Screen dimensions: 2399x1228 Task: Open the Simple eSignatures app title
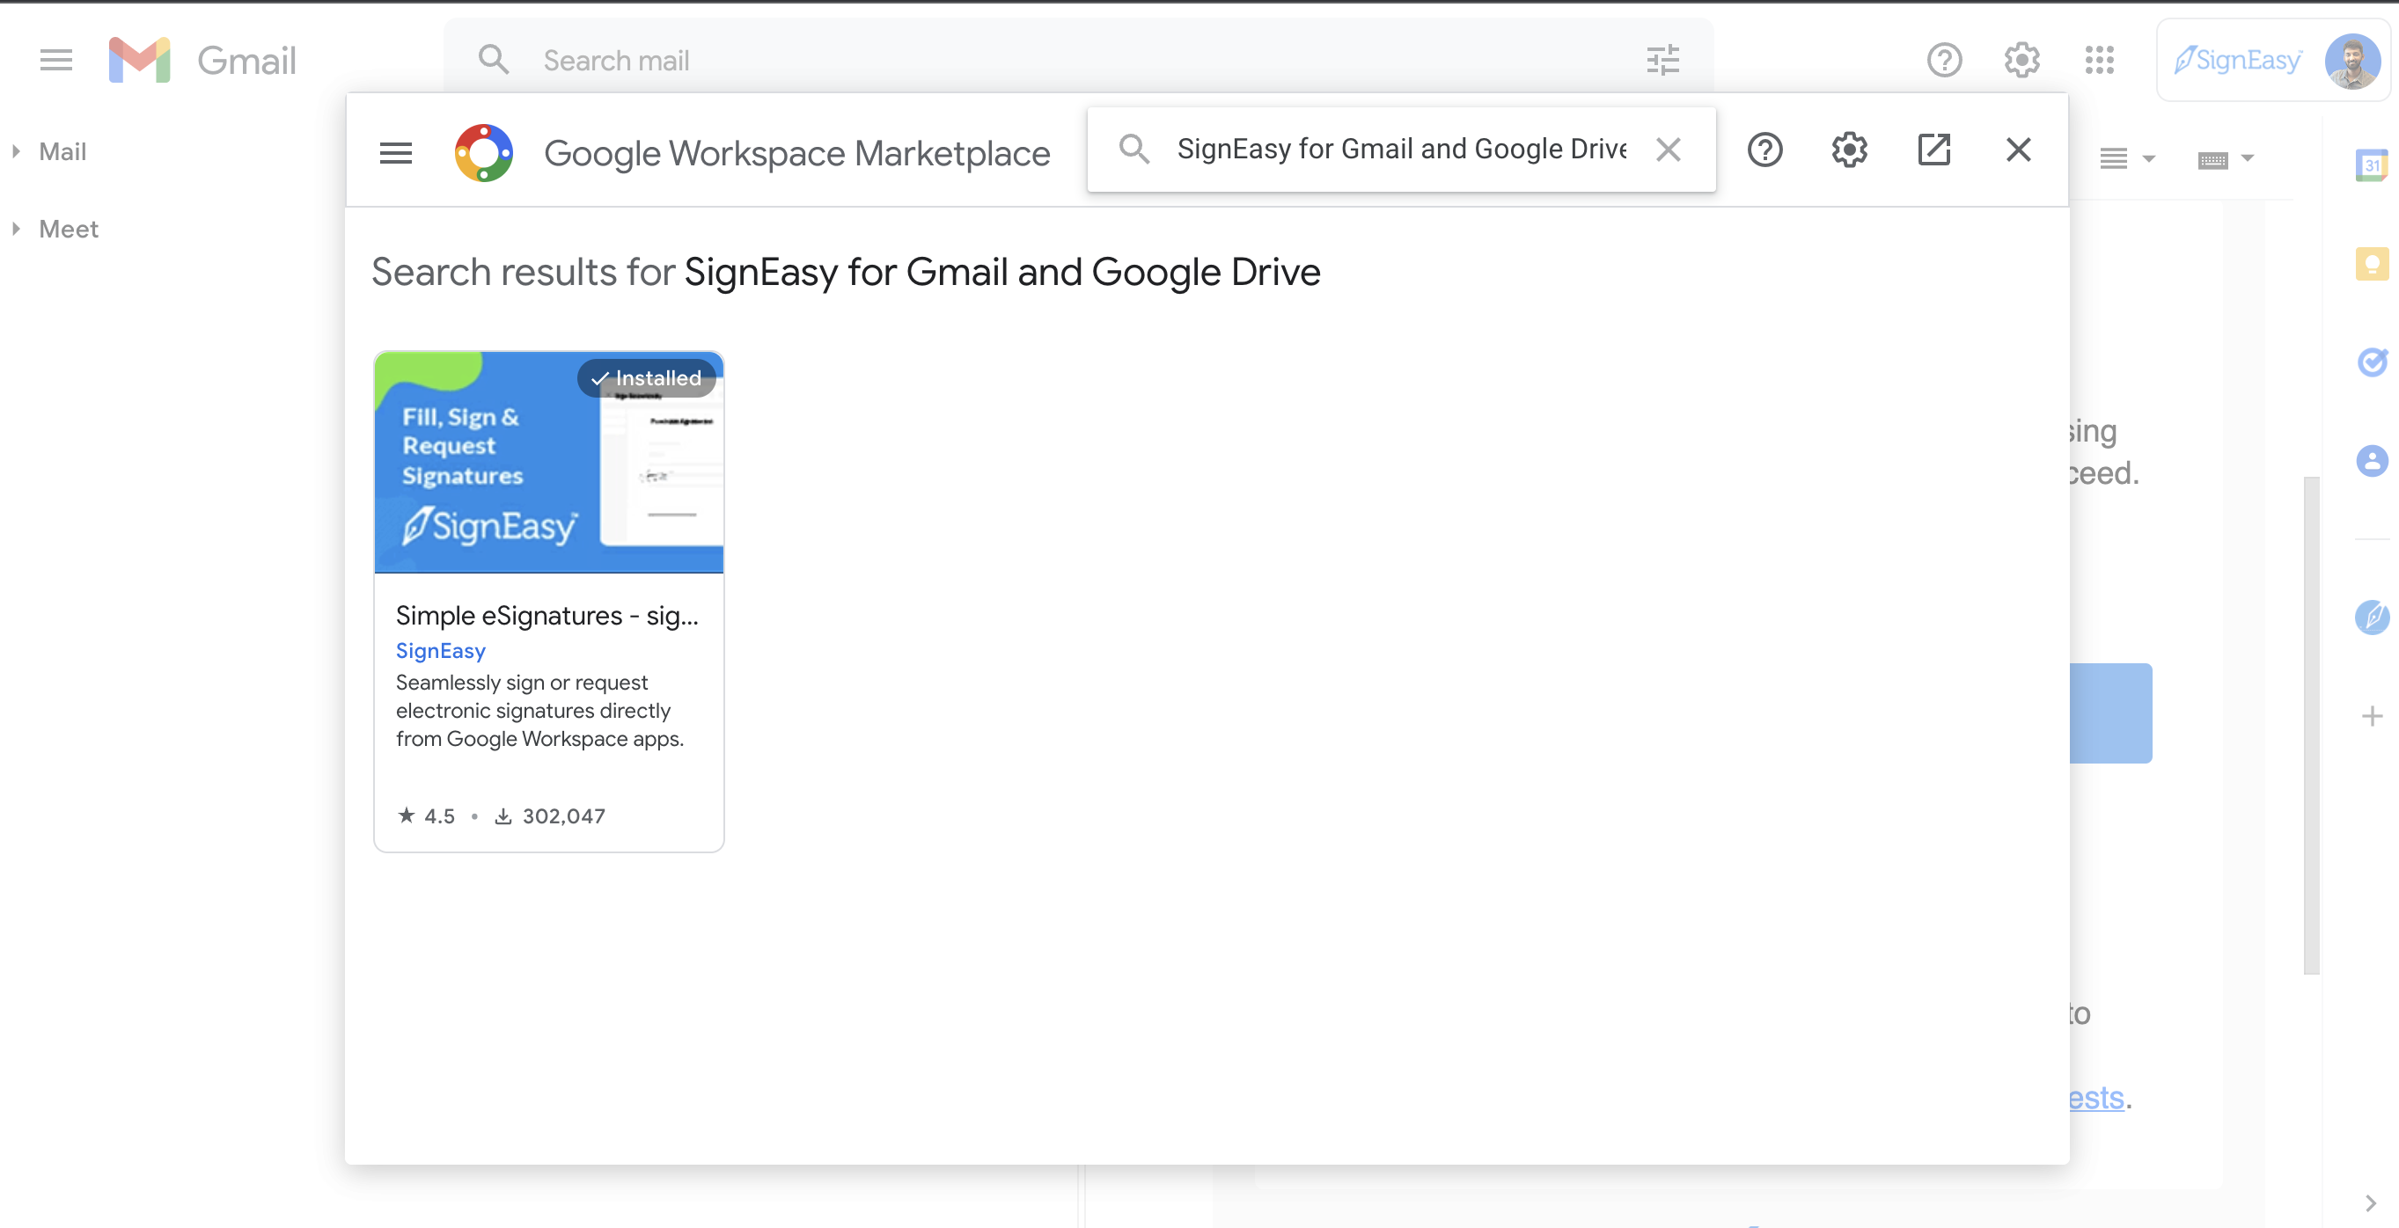coord(547,616)
